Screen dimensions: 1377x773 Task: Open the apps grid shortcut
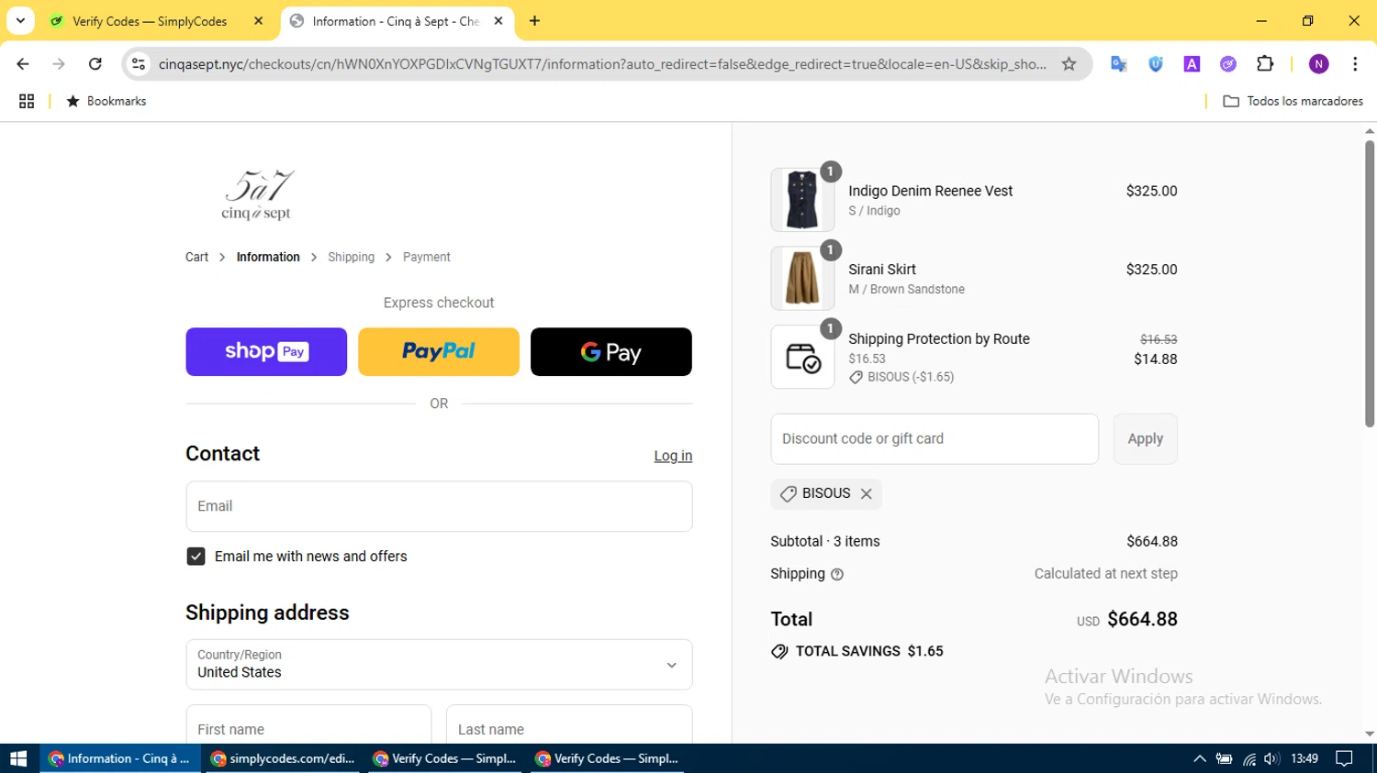tap(27, 101)
